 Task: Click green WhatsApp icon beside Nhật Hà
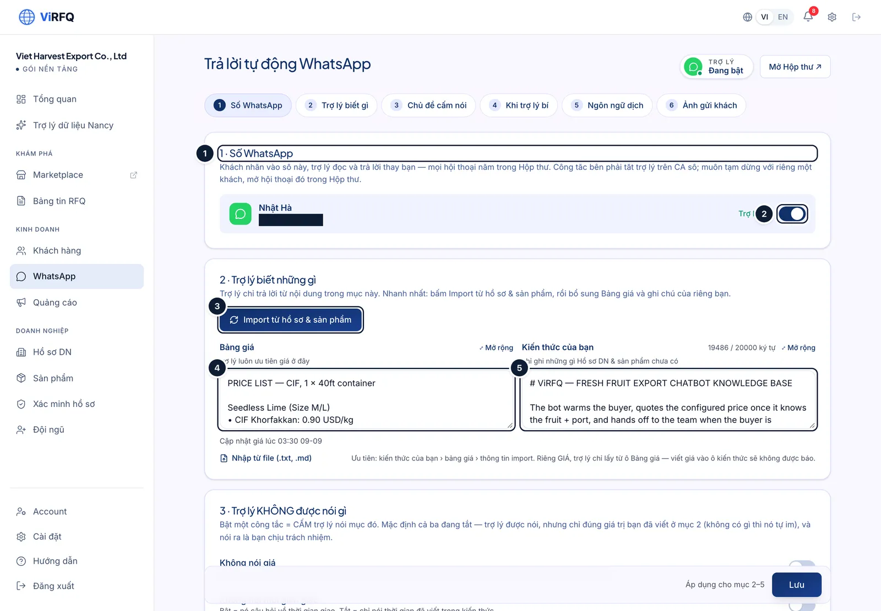(240, 214)
